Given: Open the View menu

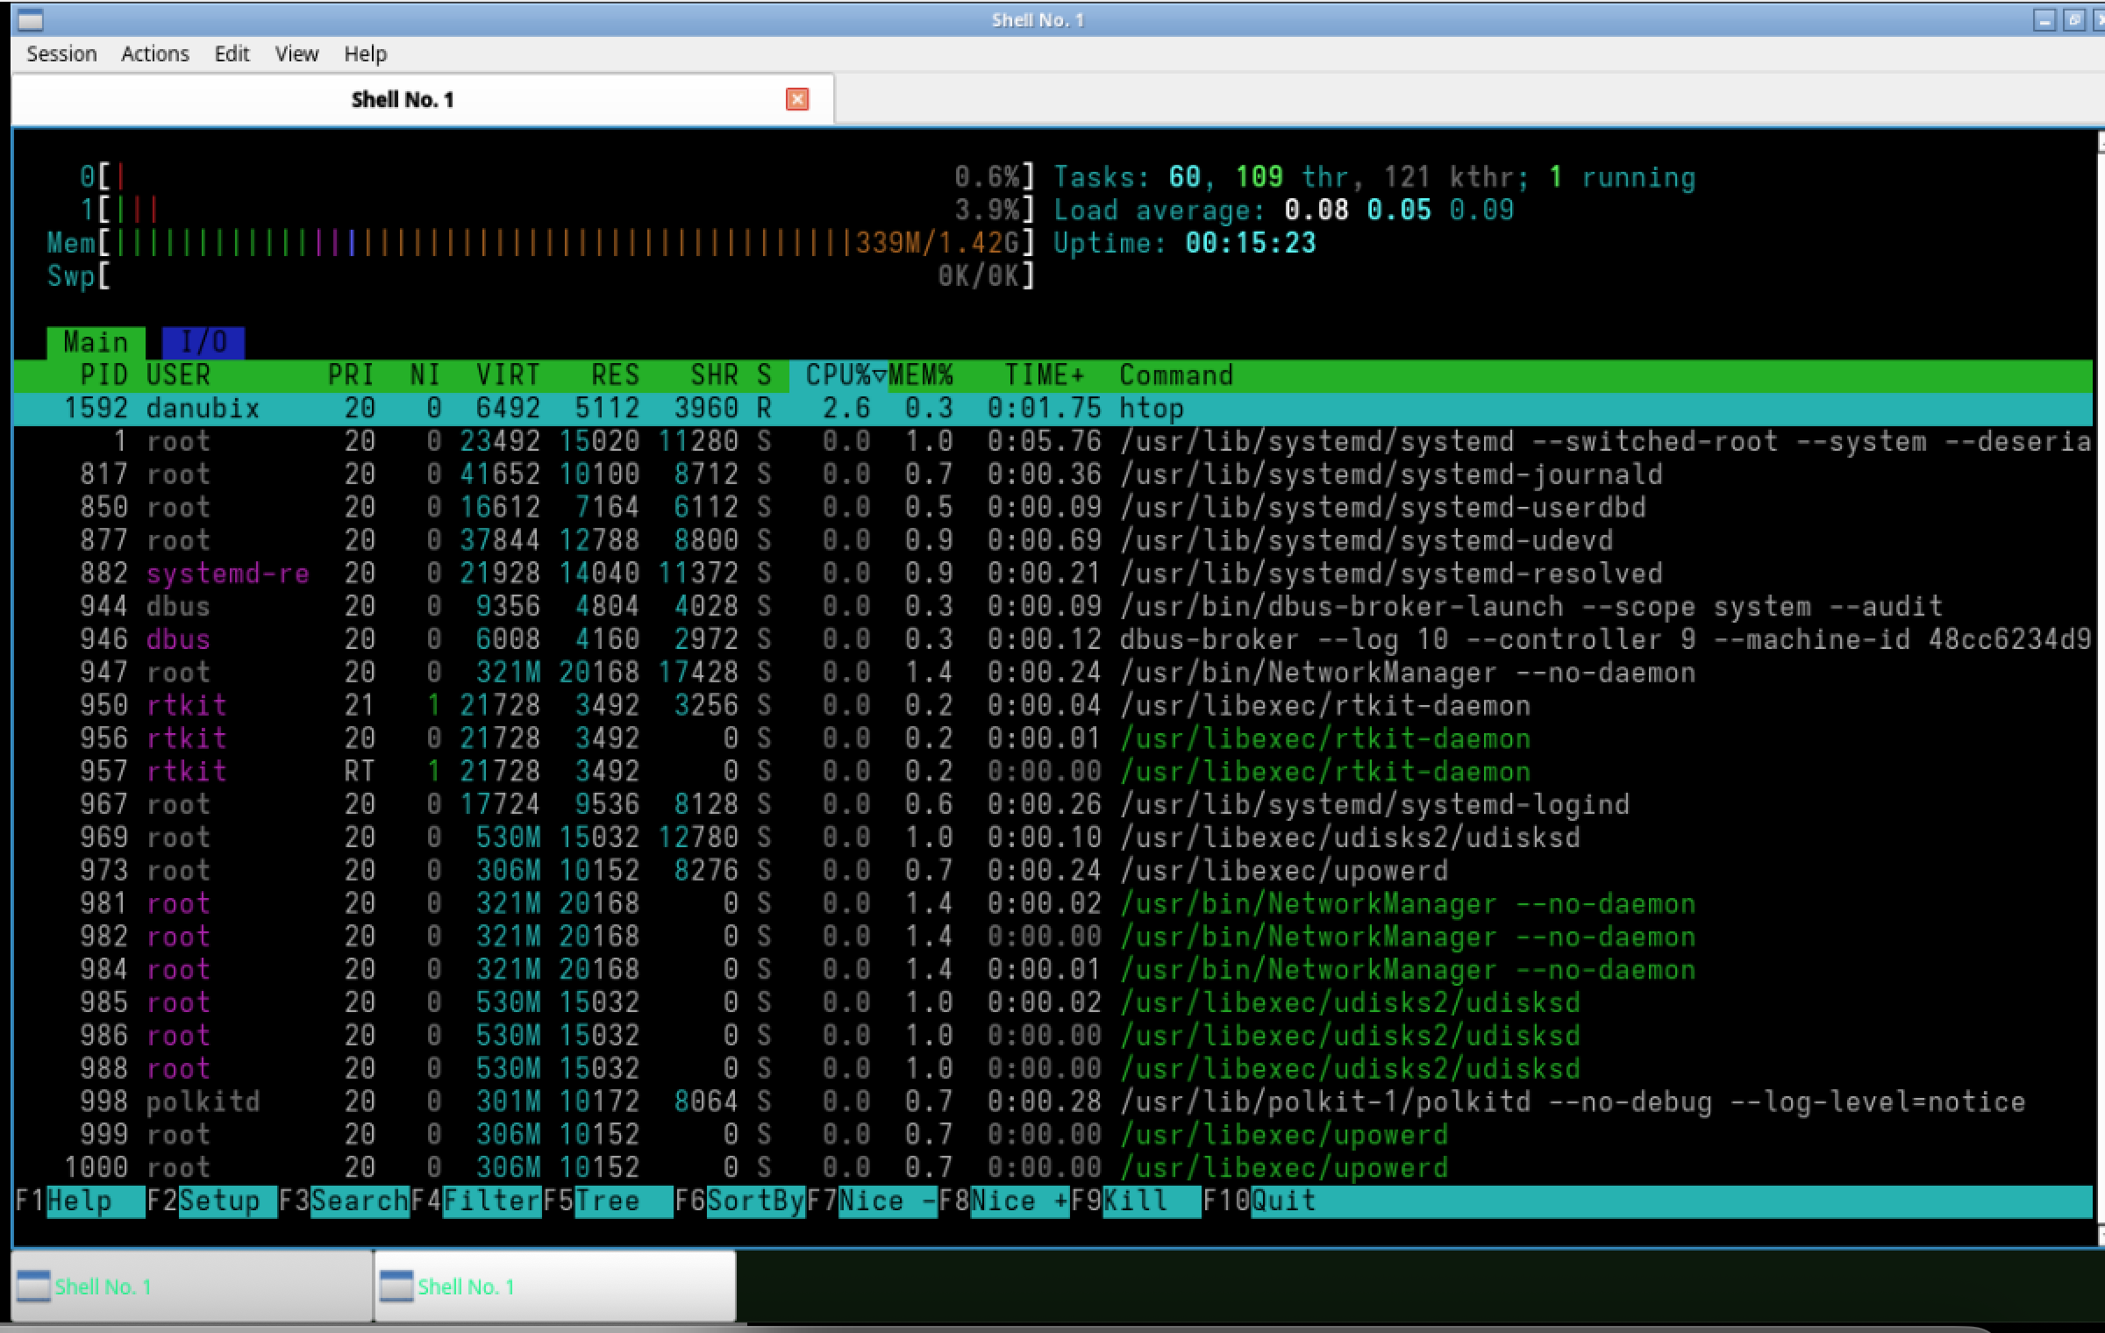Looking at the screenshot, I should coord(296,54).
